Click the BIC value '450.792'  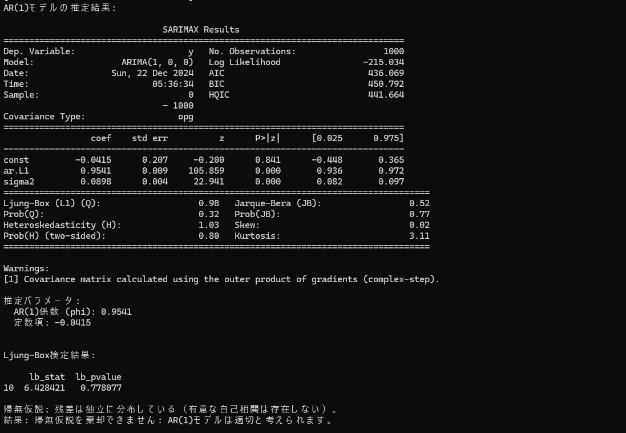[x=386, y=84]
